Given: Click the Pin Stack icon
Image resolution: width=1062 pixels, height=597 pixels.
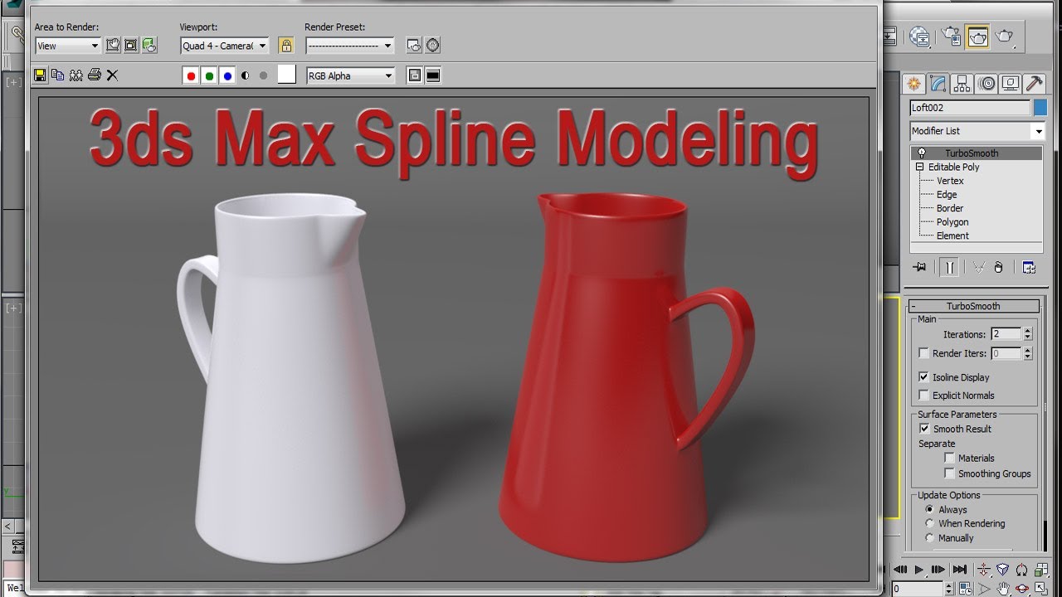Looking at the screenshot, I should tap(919, 267).
